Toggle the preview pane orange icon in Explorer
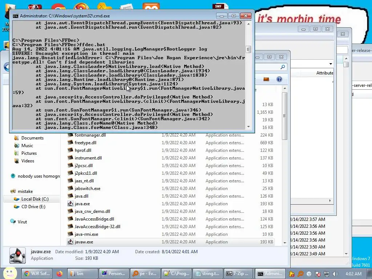This screenshot has height=279, width=372. (266, 79)
